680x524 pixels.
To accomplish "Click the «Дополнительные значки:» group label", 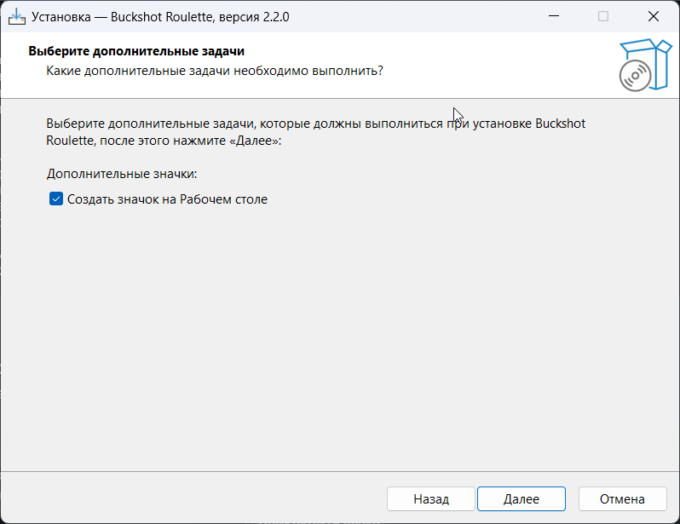I will point(122,174).
